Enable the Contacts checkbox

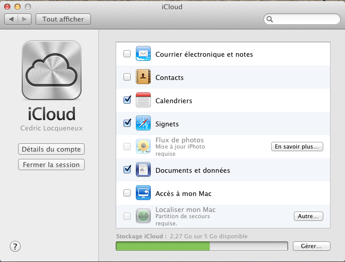[x=127, y=77]
